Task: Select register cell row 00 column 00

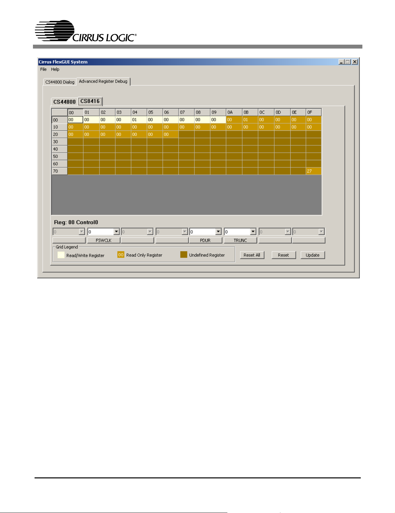Action: coord(75,120)
